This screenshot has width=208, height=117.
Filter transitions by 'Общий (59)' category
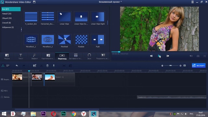pos(7,18)
